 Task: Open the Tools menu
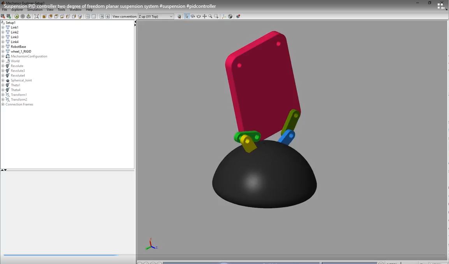click(x=61, y=10)
